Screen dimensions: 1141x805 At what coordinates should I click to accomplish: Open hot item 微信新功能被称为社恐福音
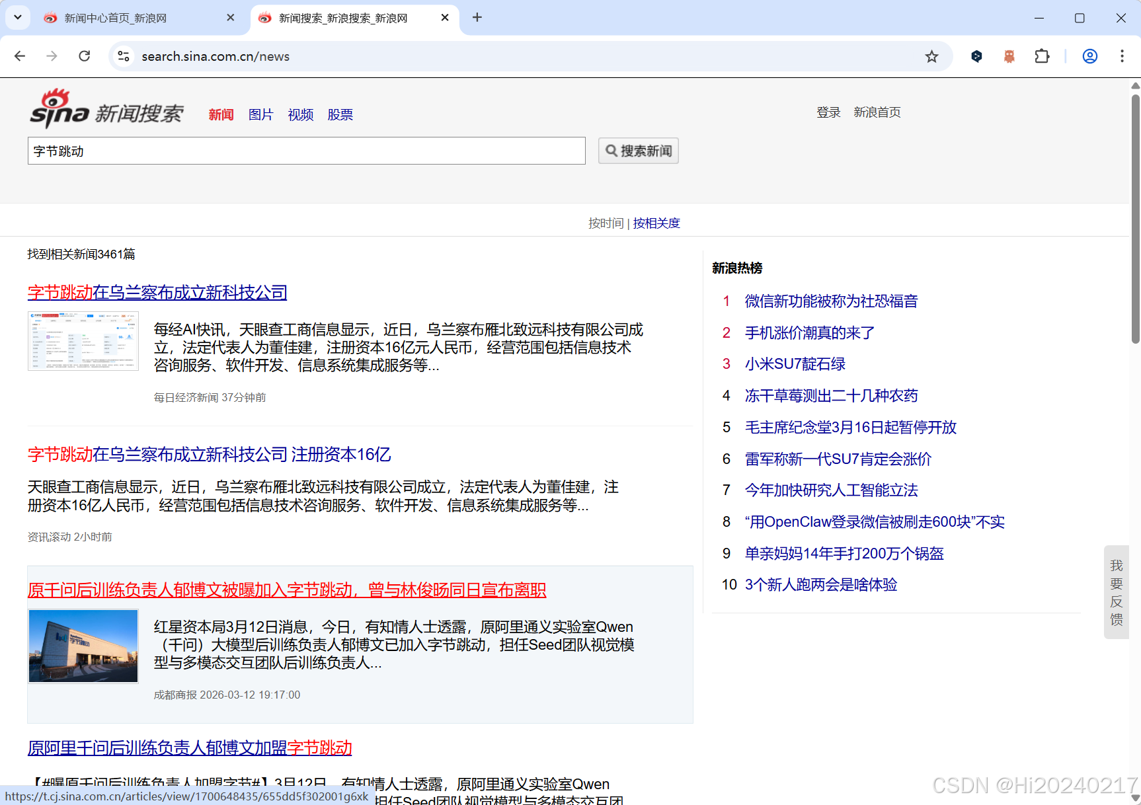point(832,301)
